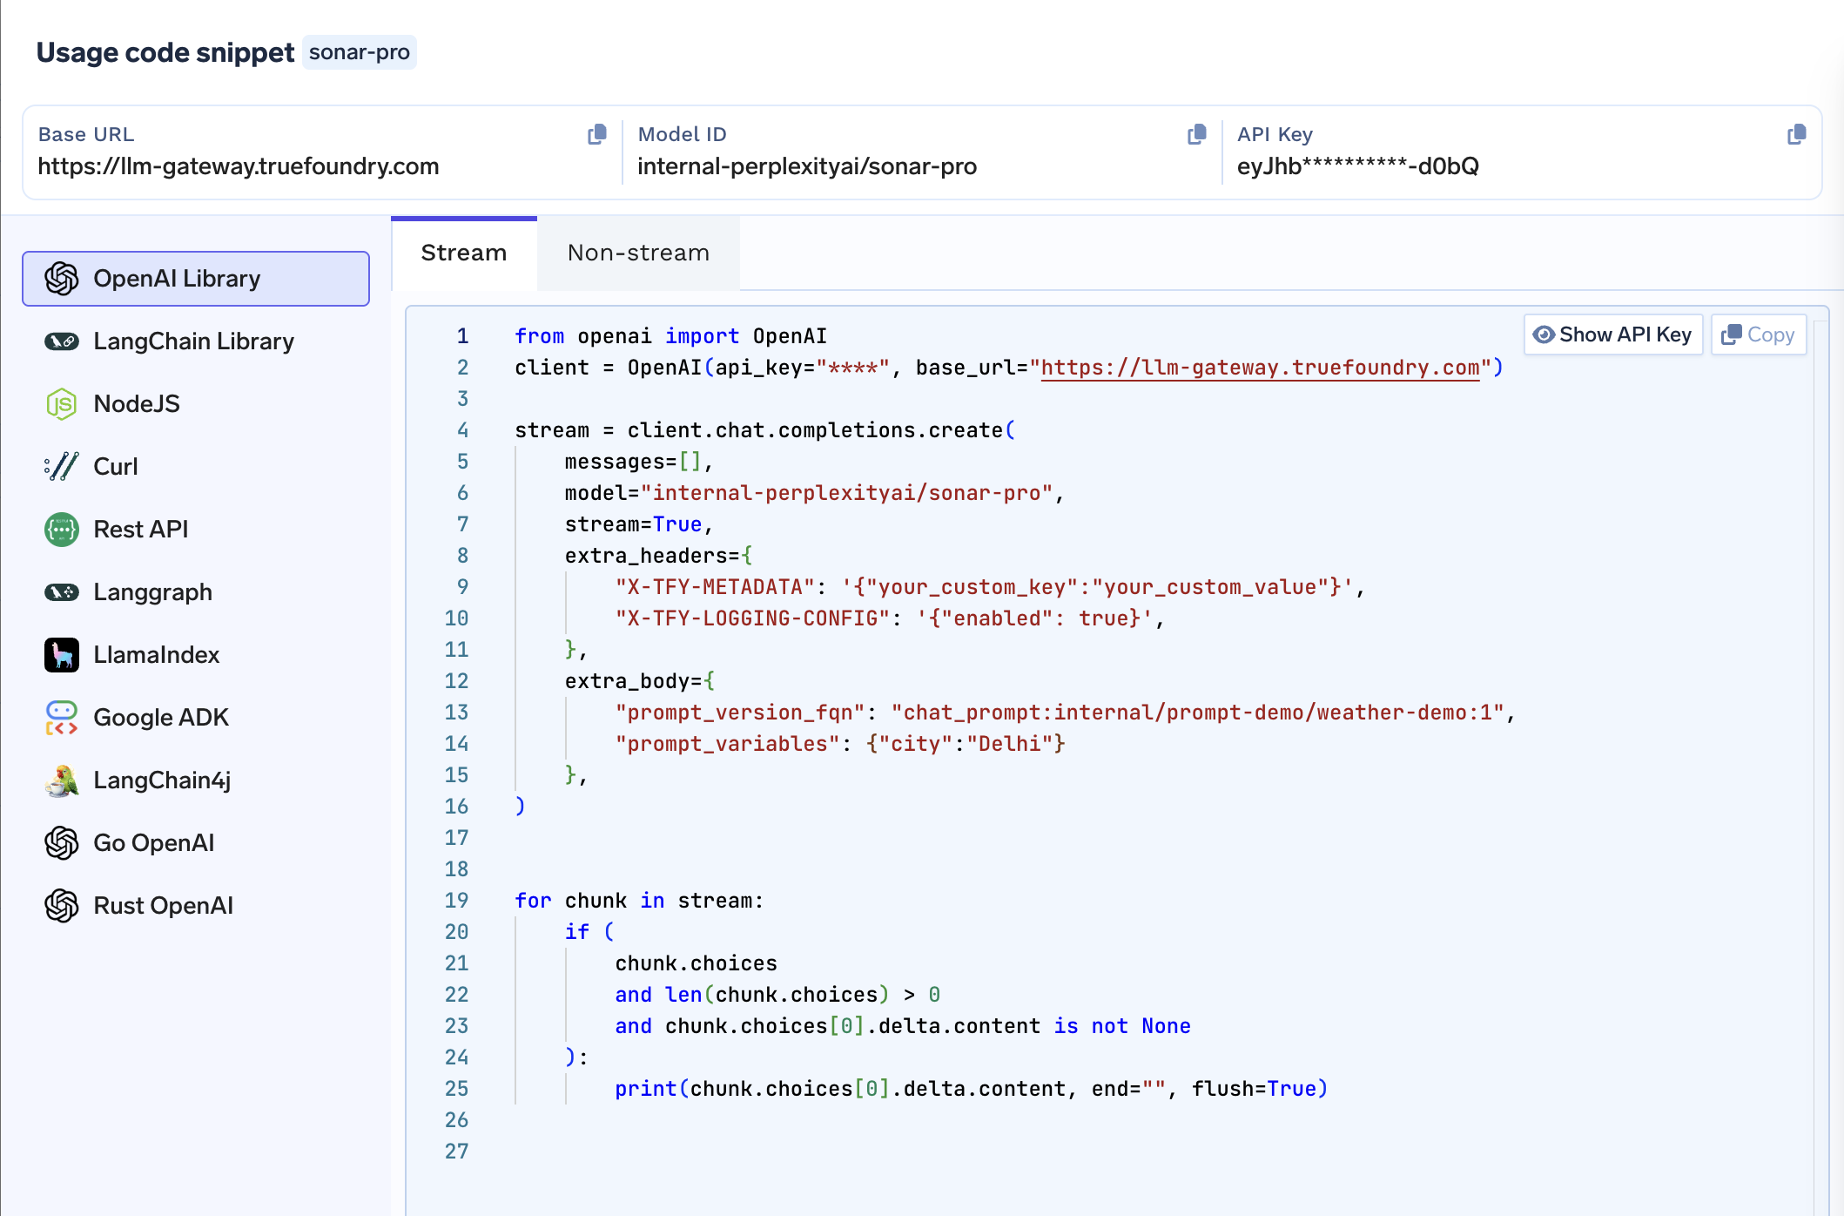Click the green Rest API icon
This screenshot has height=1216, width=1844.
[x=62, y=530]
